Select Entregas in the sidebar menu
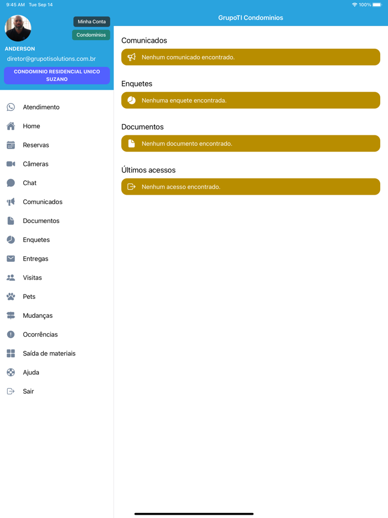Screen dimensions: 388x518 (35, 259)
